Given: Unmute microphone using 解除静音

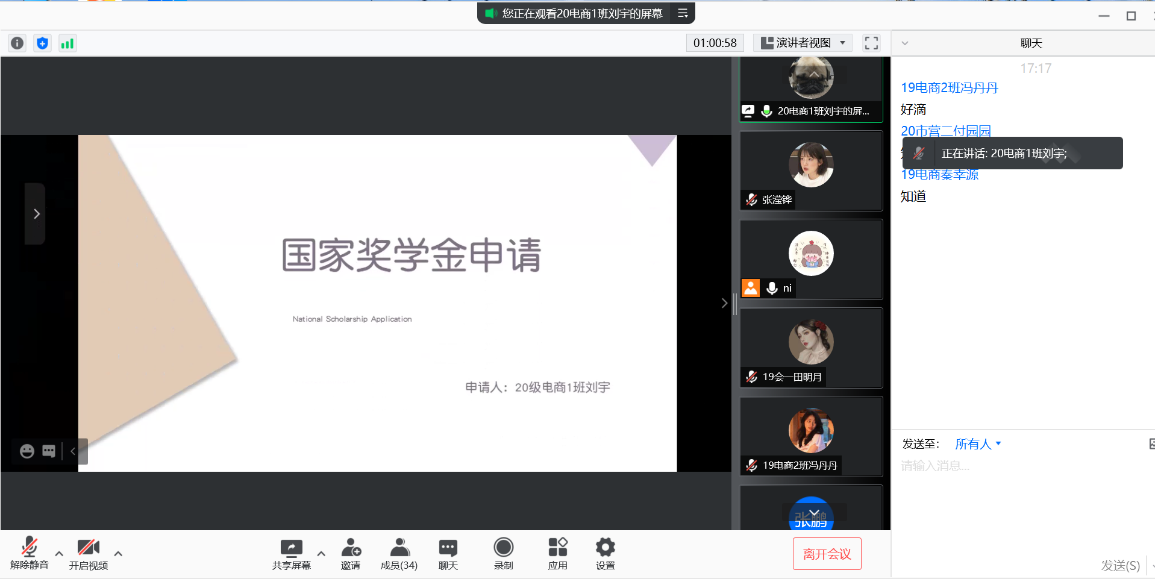Looking at the screenshot, I should point(29,554).
